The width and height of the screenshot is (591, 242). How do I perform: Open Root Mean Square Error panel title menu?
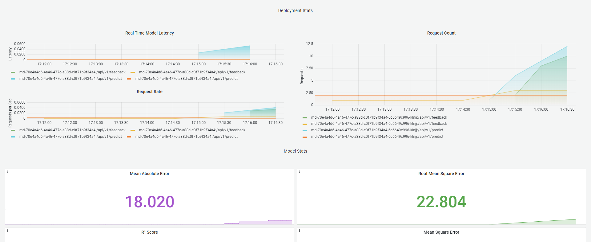click(441, 174)
